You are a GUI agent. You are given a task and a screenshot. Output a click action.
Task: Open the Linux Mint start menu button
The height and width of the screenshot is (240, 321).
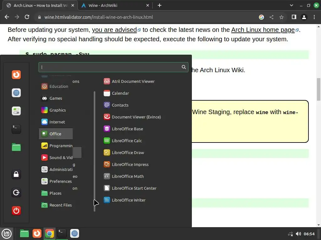click(7, 233)
